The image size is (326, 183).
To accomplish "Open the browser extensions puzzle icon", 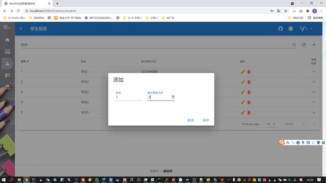I will 308,11.
